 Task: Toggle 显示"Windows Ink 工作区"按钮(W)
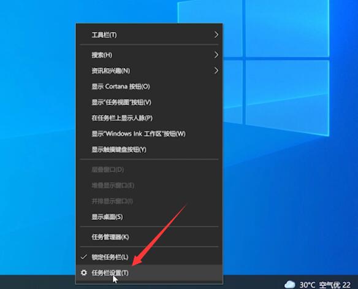point(149,134)
